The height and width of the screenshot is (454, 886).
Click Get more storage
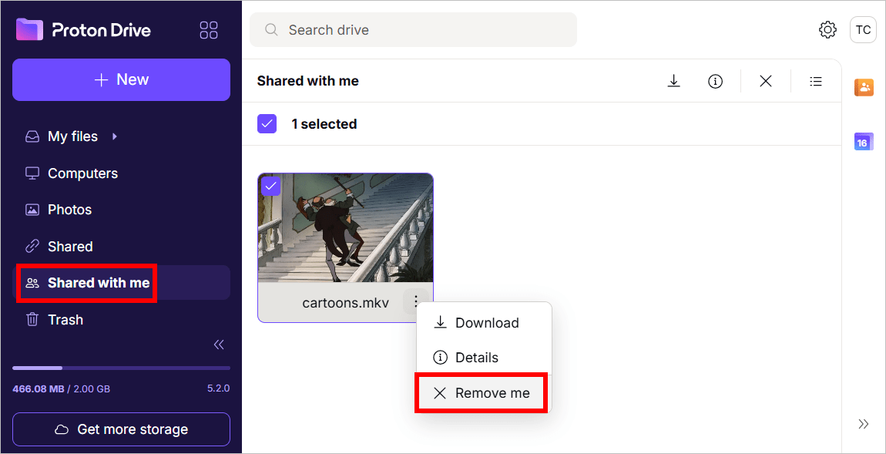121,429
